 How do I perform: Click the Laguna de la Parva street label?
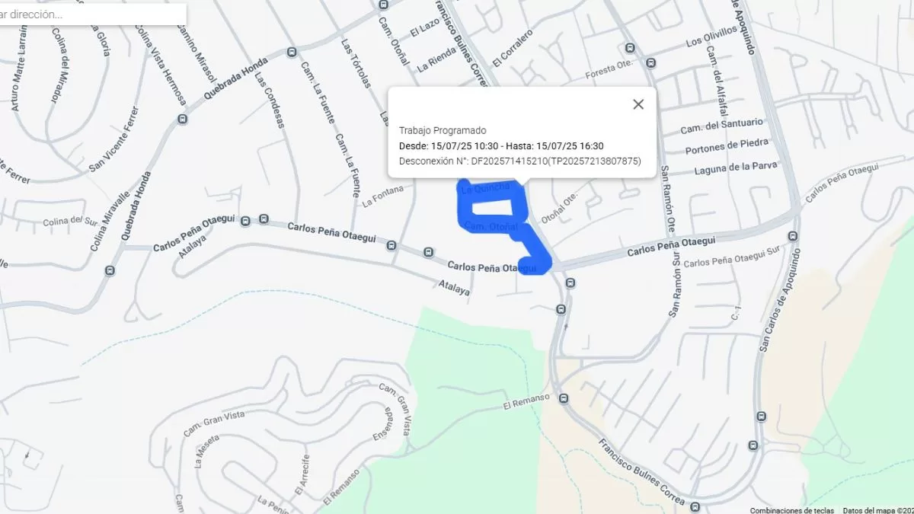[x=732, y=168]
